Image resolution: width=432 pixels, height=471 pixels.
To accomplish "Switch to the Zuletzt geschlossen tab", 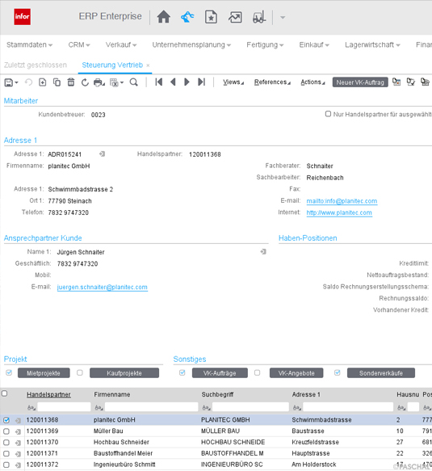I will [x=36, y=65].
